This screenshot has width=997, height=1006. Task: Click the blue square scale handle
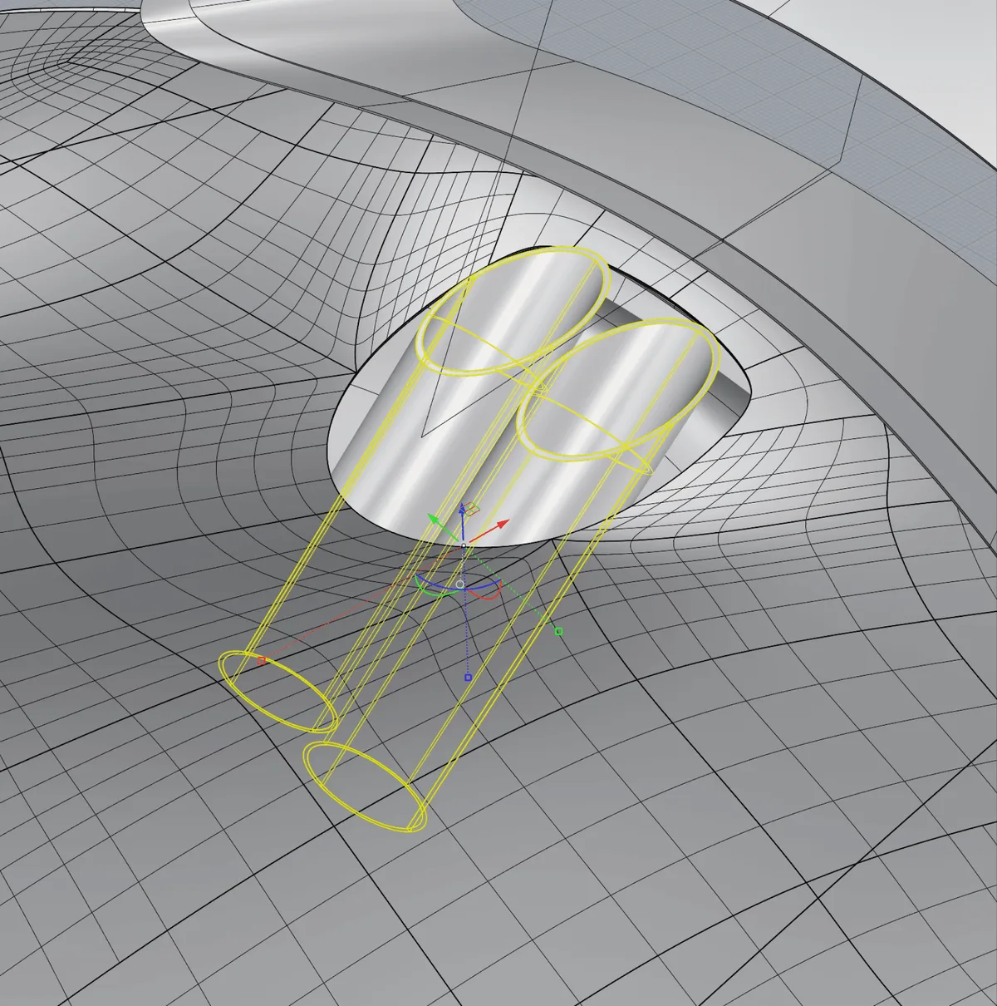point(468,678)
